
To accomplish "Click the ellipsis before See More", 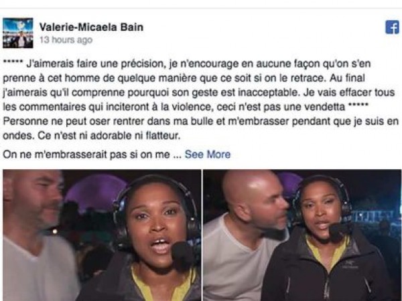I will click(x=178, y=156).
